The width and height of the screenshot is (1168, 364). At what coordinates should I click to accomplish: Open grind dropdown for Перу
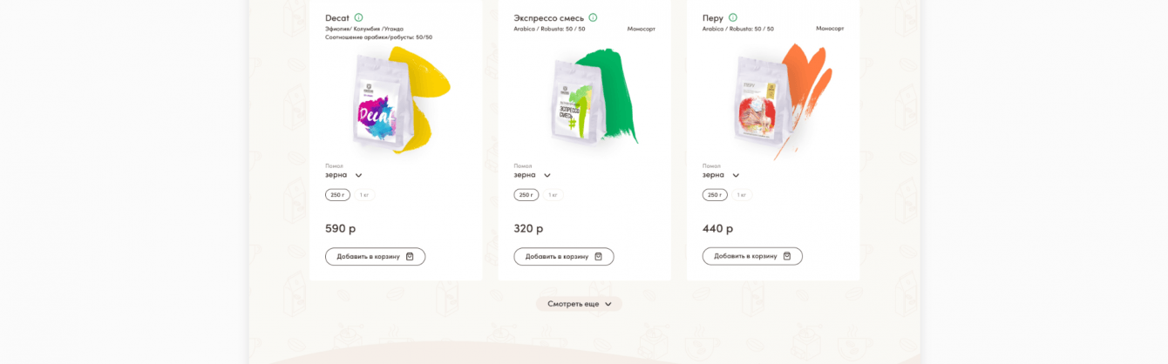pyautogui.click(x=721, y=175)
